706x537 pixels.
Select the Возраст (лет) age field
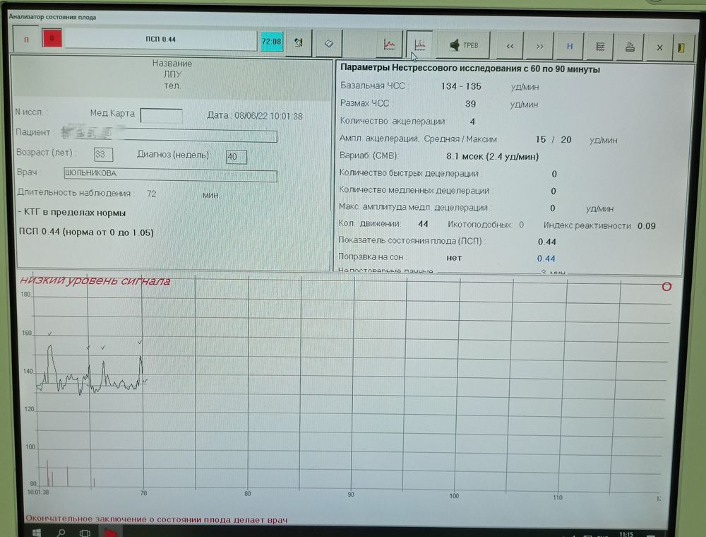[103, 155]
